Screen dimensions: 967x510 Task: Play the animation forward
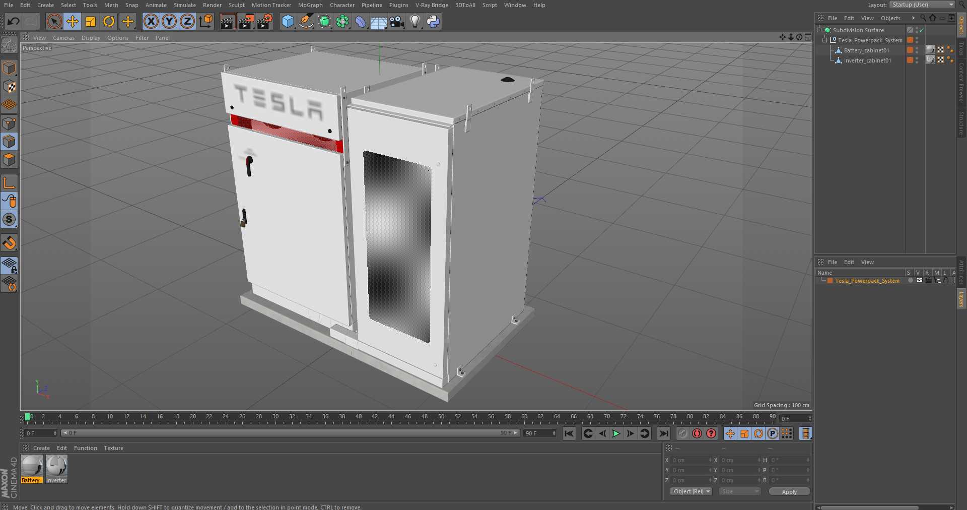(615, 433)
